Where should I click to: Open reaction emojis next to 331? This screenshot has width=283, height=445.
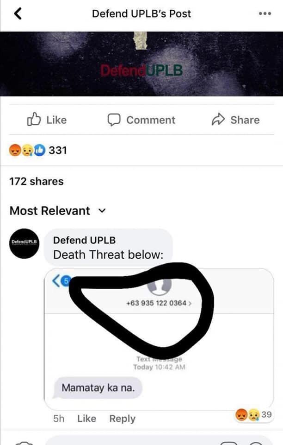pyautogui.click(x=27, y=150)
